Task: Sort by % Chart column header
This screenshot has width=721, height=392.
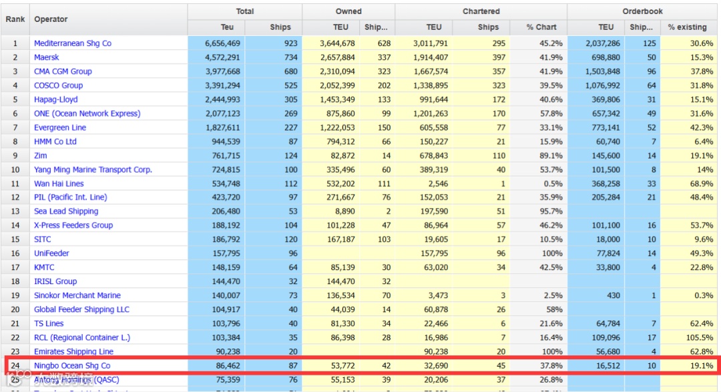Action: coord(539,27)
